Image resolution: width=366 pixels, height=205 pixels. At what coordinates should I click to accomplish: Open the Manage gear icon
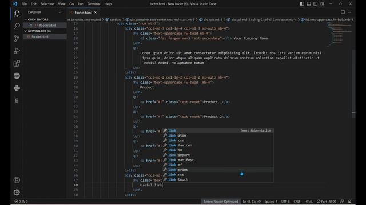point(17,192)
